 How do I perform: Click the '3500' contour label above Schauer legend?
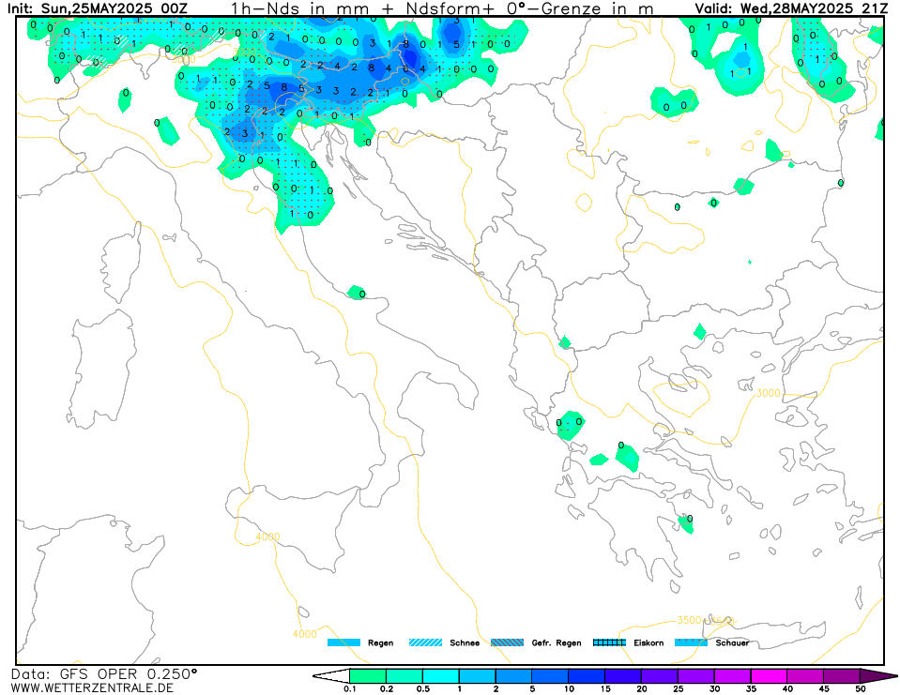point(689,620)
